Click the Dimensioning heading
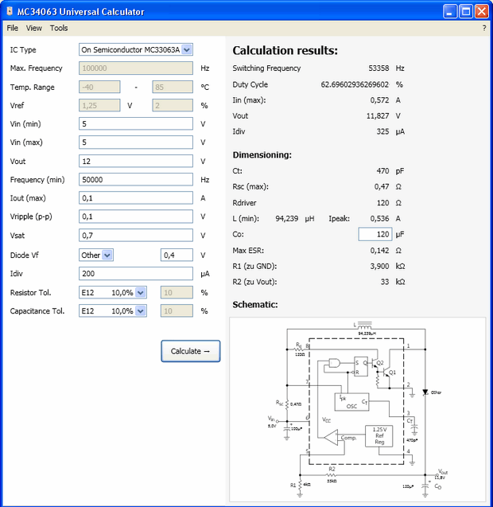The height and width of the screenshot is (507, 493). click(x=262, y=155)
